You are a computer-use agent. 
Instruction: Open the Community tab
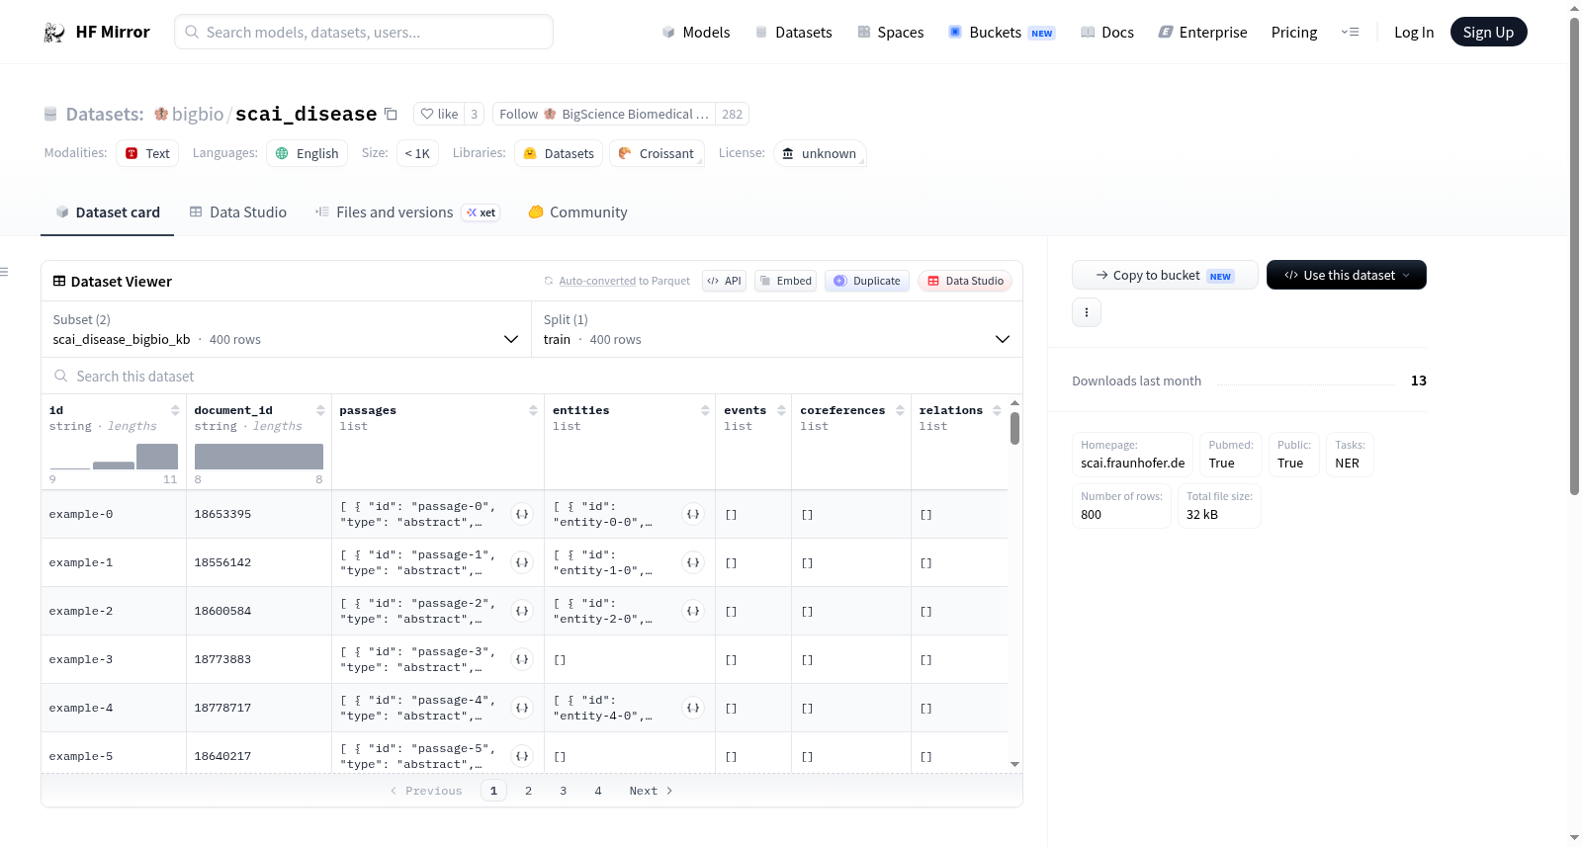(577, 212)
